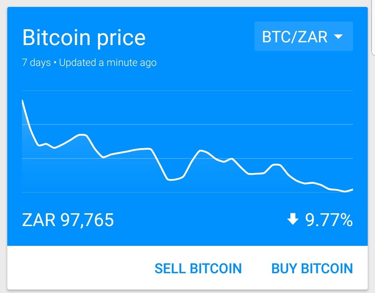This screenshot has height=293, width=375.
Task: Click the down arrow icon next to 9.77%
Action: click(x=293, y=219)
